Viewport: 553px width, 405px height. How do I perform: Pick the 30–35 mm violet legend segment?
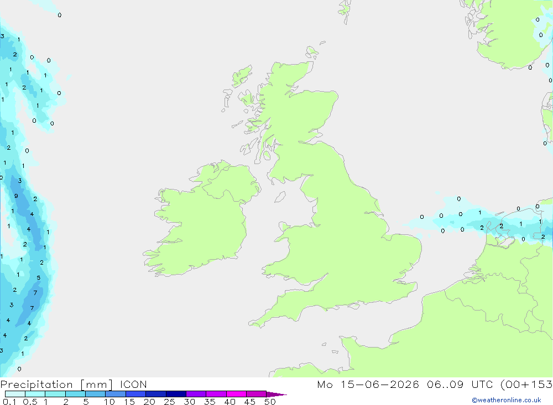[196, 394]
